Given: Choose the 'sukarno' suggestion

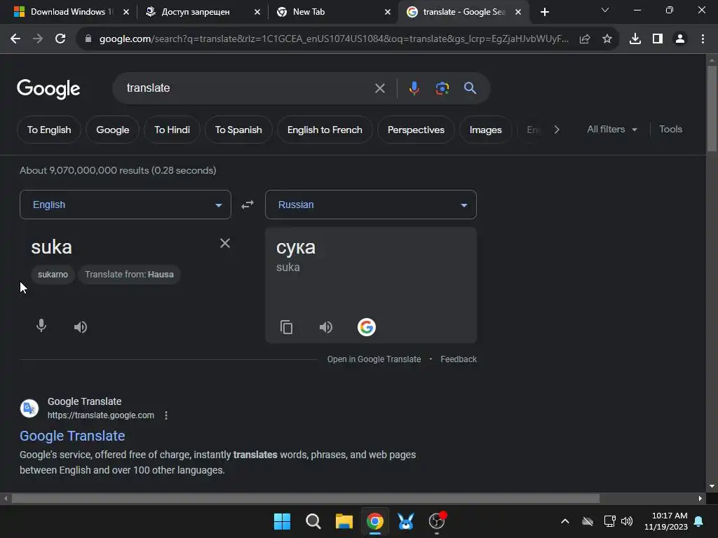Looking at the screenshot, I should (53, 275).
